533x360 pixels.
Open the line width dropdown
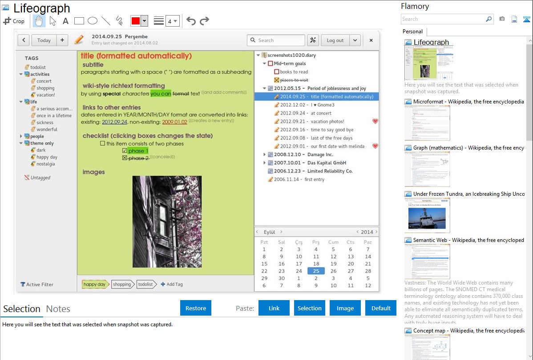coord(172,21)
